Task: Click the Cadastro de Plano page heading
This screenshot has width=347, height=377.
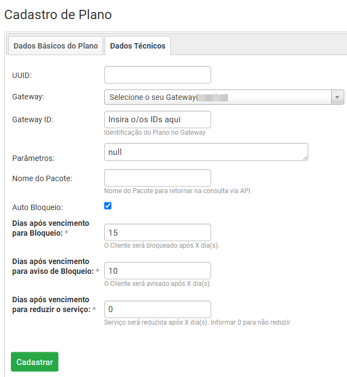Action: tap(58, 15)
